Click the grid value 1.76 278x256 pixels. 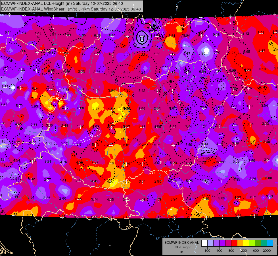96,90
